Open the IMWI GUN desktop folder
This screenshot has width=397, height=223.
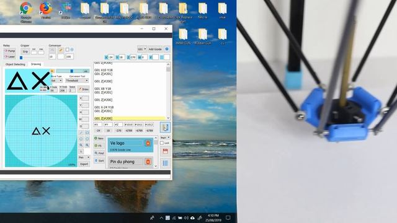[183, 36]
